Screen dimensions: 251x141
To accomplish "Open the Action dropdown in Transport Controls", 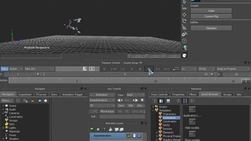I will click(x=16, y=69).
